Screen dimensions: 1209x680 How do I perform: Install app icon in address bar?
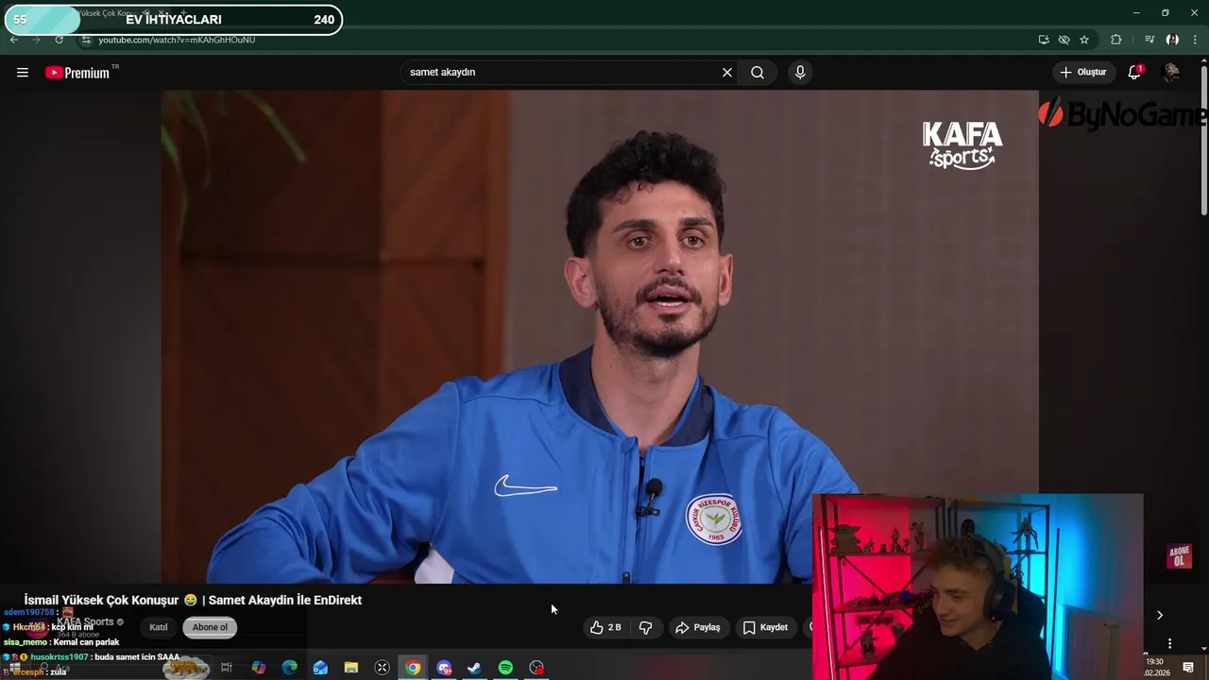tap(1043, 40)
